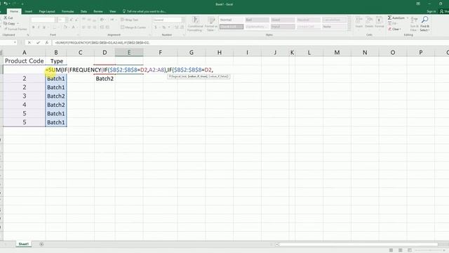Screen dimensions: 449x253
Task: Select cell D3 containing Batch2
Action: click(x=105, y=79)
